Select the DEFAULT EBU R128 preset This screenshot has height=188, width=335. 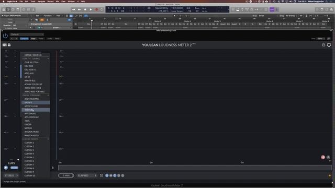(x=36, y=55)
